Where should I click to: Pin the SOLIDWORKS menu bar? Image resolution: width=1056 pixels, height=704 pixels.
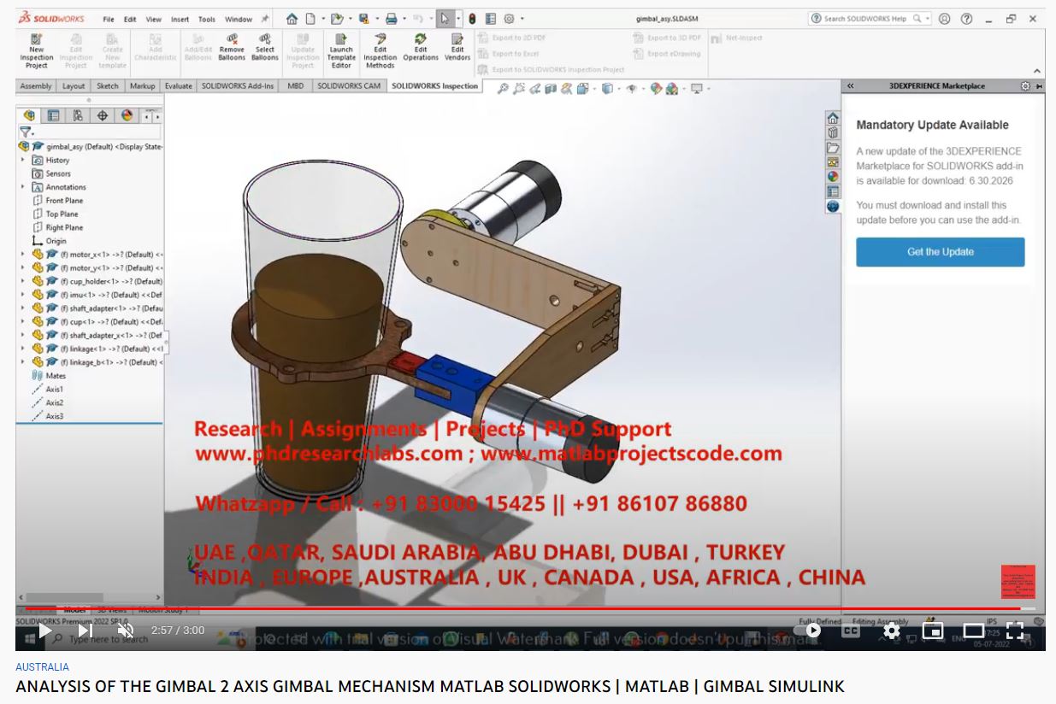[x=265, y=18]
